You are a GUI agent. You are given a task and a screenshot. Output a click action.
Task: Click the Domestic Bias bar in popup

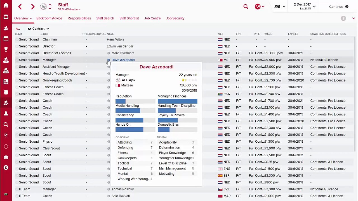[x=177, y=130]
